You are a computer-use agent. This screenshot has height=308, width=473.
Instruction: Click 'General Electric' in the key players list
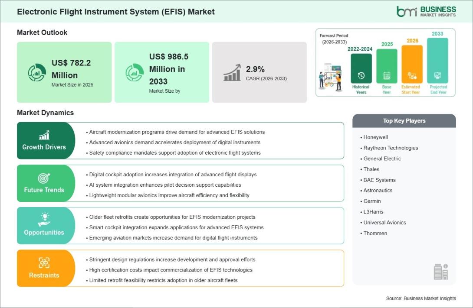[382, 159]
